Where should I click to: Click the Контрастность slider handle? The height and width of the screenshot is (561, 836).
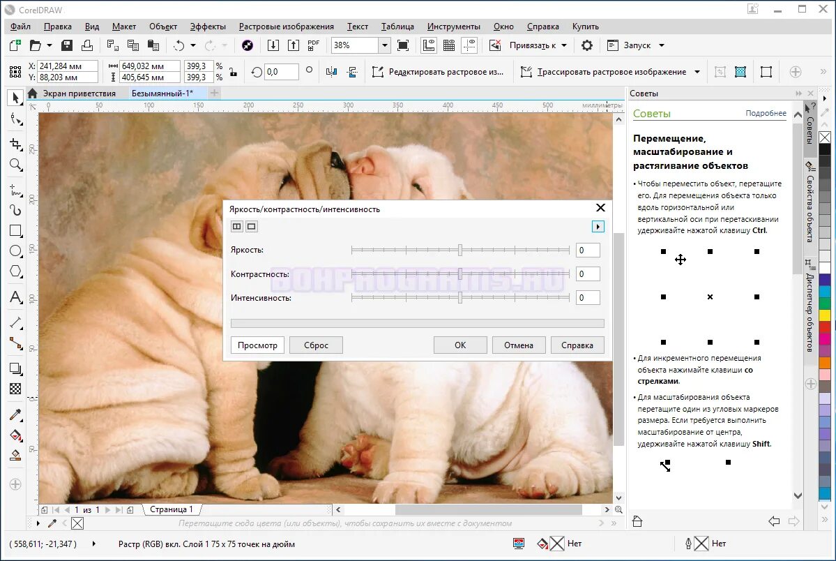click(x=460, y=274)
